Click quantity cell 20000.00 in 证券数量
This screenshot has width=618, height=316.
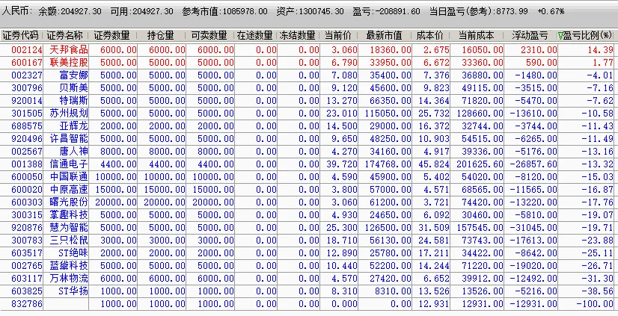pos(116,202)
